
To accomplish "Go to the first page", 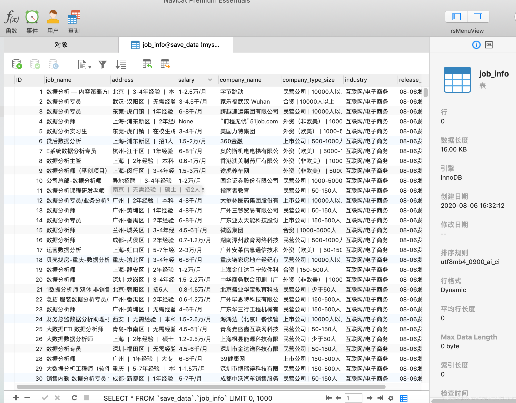I will pyautogui.click(x=329, y=398).
